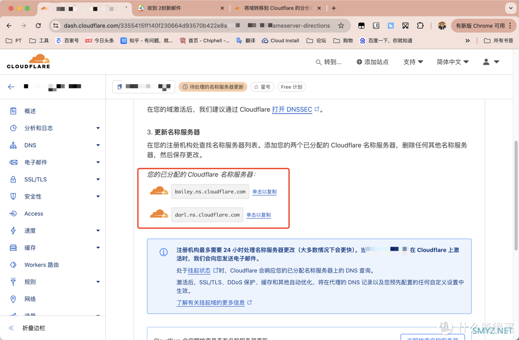The width and height of the screenshot is (519, 340).
Task: Open Chrome profile avatar
Action: pos(442,26)
